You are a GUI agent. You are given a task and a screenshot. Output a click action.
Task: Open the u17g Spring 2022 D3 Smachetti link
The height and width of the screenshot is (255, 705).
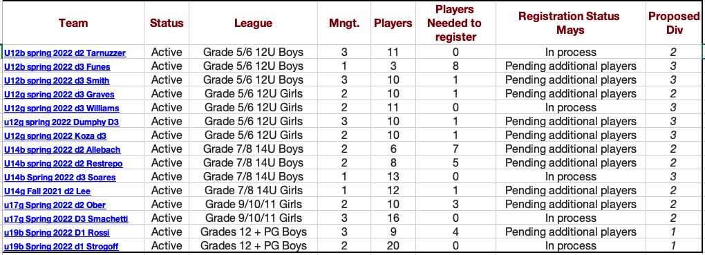click(x=66, y=219)
